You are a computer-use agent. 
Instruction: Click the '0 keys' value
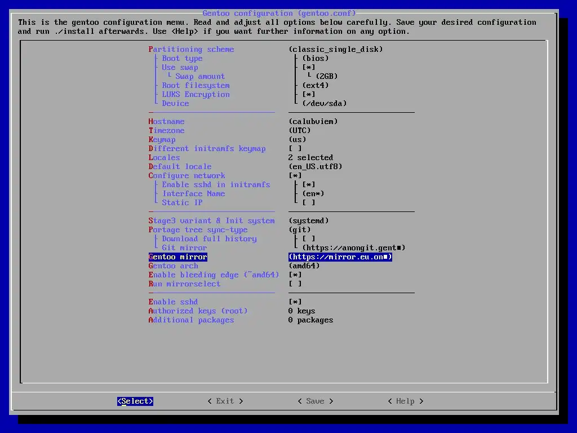(302, 311)
